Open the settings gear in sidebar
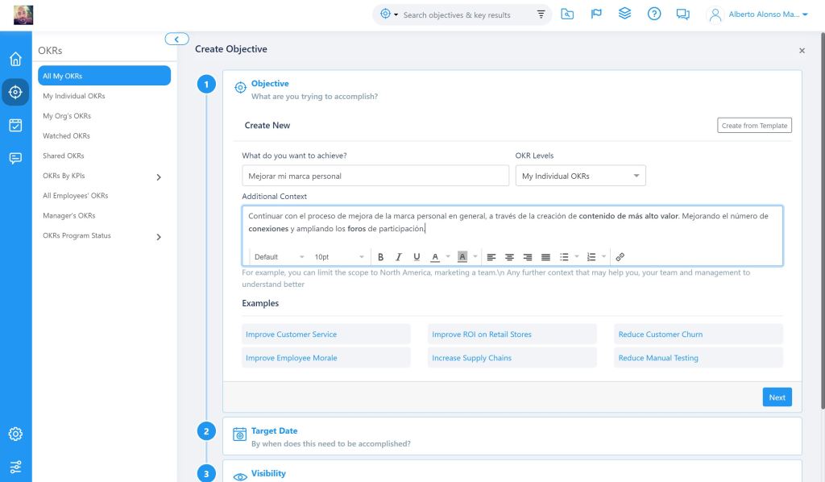The image size is (825, 482). coord(15,434)
